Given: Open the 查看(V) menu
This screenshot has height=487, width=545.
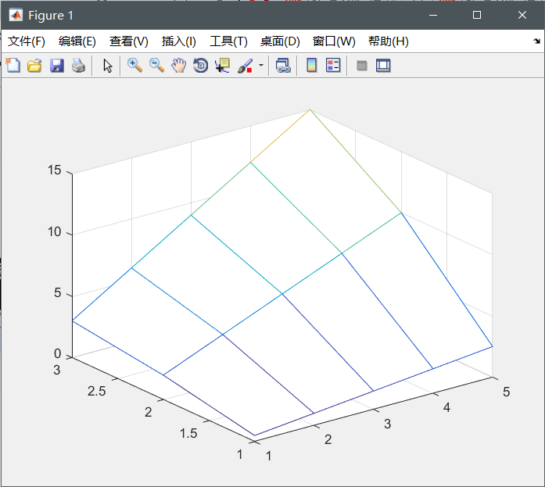Looking at the screenshot, I should (128, 41).
